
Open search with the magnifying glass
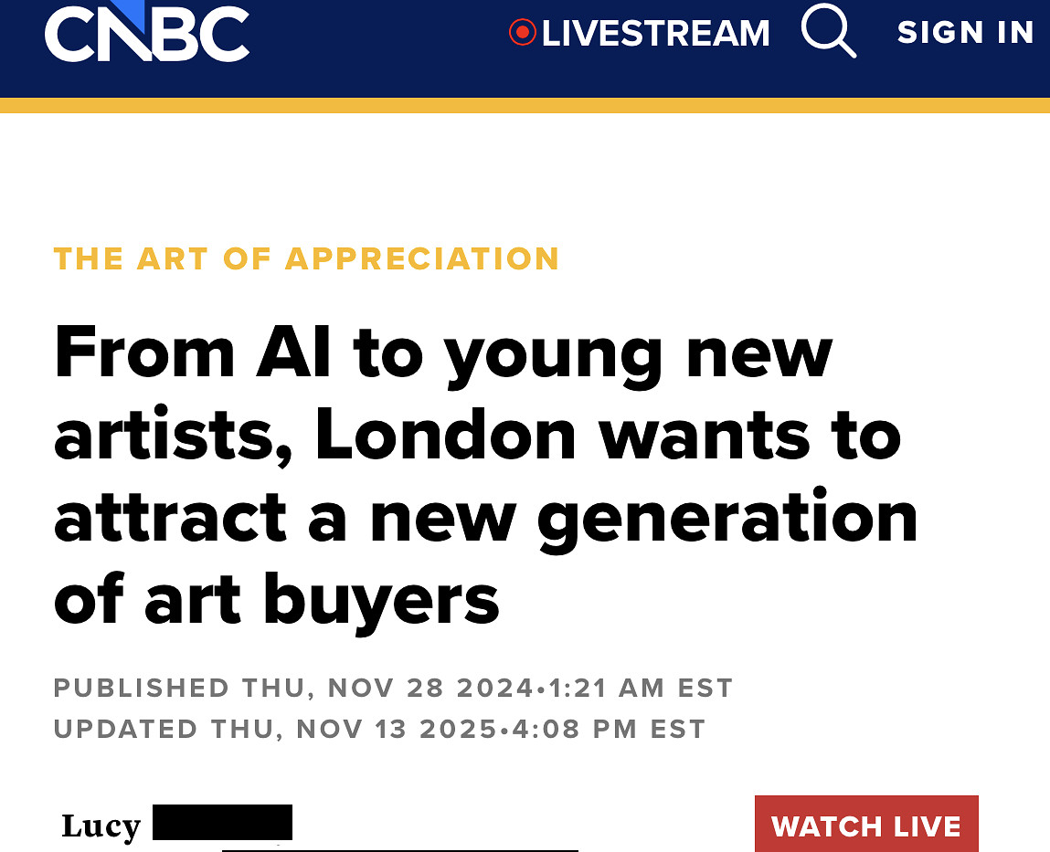[828, 30]
